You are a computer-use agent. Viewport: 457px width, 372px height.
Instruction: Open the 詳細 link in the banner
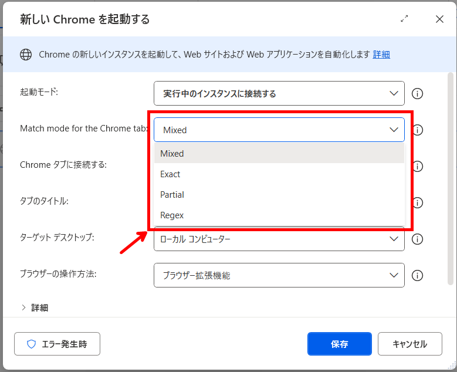pyautogui.click(x=381, y=55)
